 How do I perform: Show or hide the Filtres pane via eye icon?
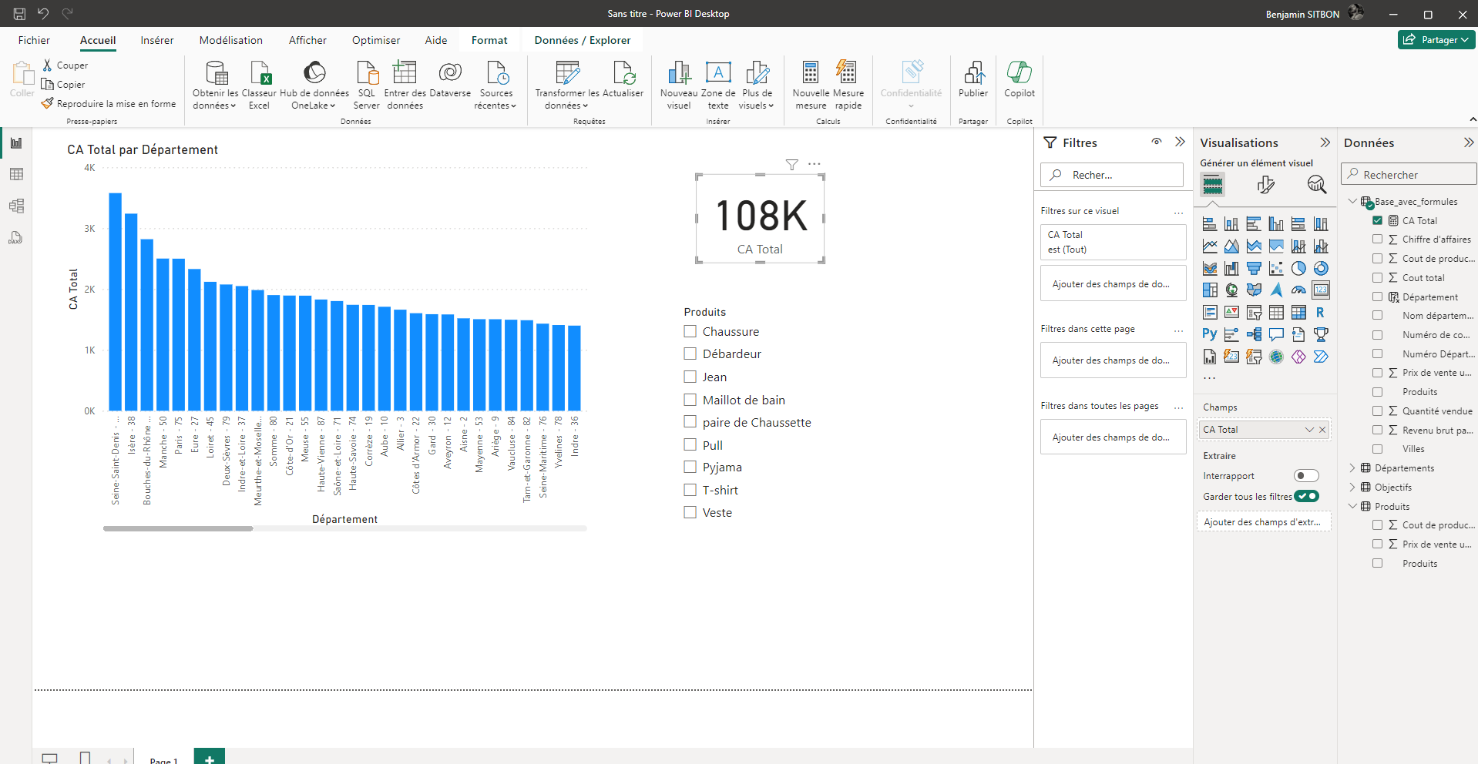(x=1157, y=142)
